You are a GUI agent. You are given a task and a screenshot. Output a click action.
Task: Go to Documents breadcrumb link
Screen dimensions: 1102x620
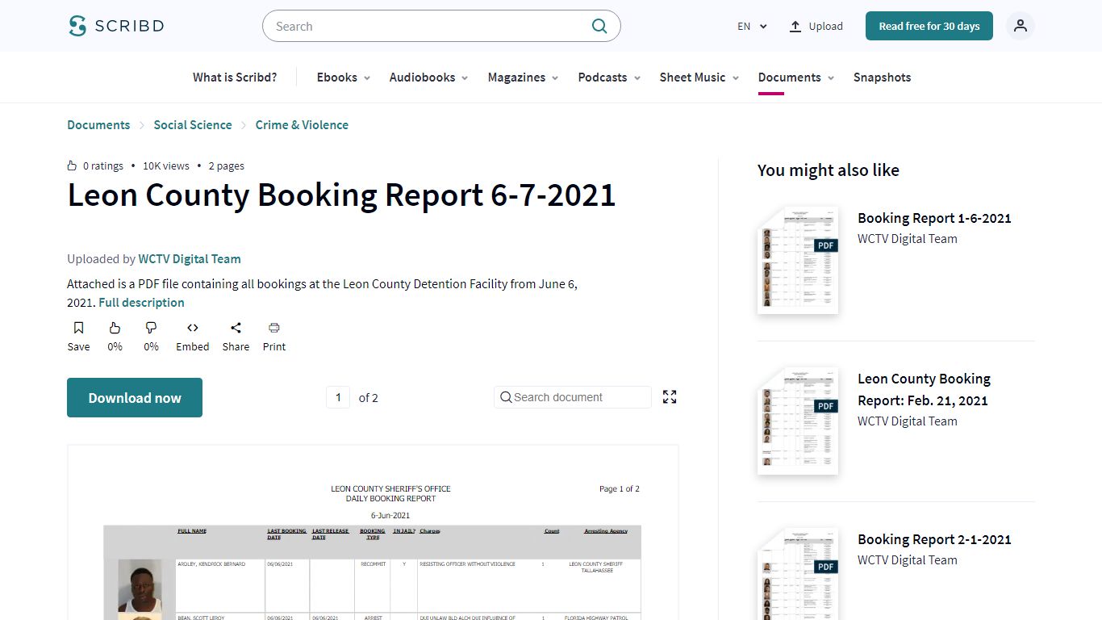pos(98,125)
